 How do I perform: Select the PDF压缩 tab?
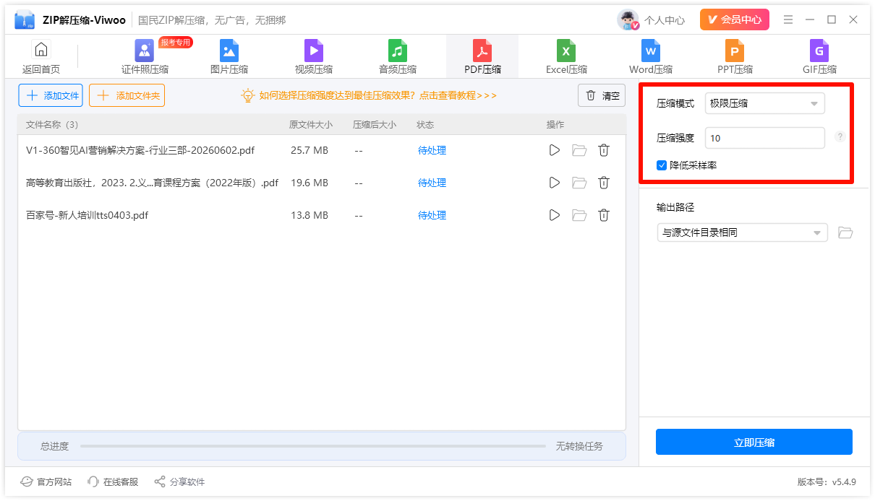pos(482,57)
